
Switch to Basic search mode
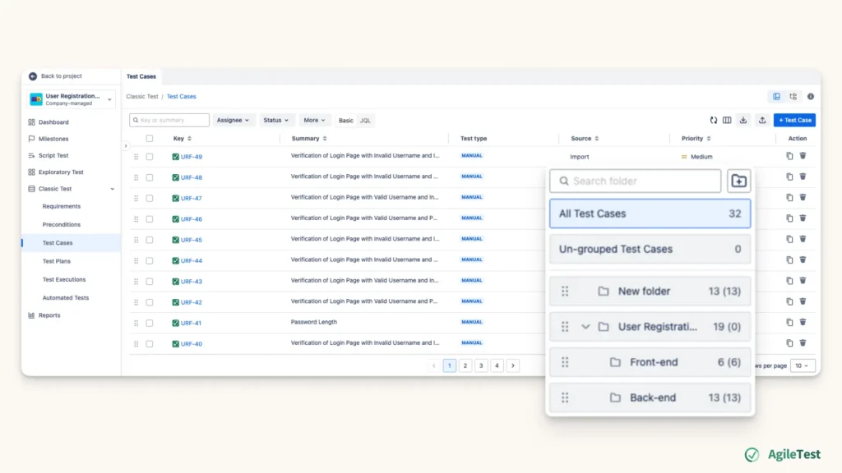coord(346,121)
